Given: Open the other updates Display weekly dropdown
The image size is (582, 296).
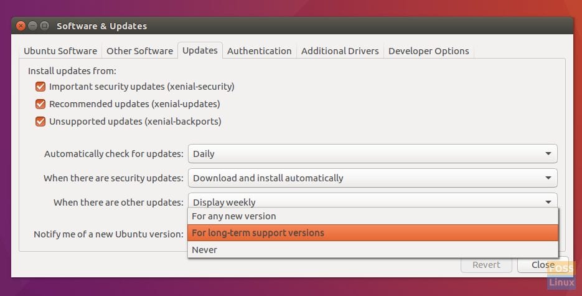Looking at the screenshot, I should (373, 201).
